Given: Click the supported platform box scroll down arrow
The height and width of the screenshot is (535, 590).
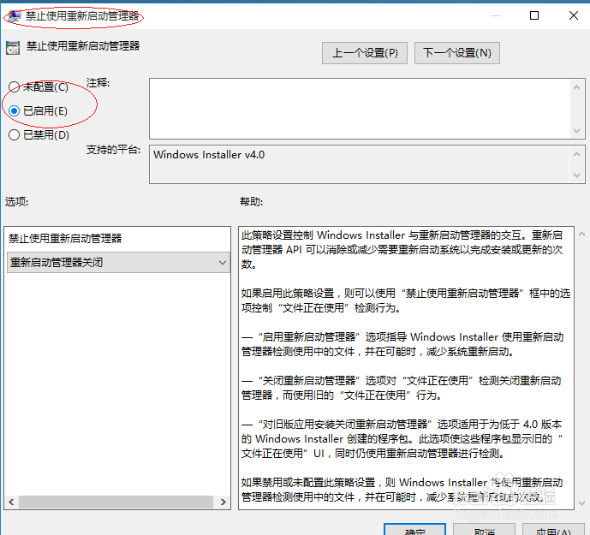Looking at the screenshot, I should [x=576, y=175].
